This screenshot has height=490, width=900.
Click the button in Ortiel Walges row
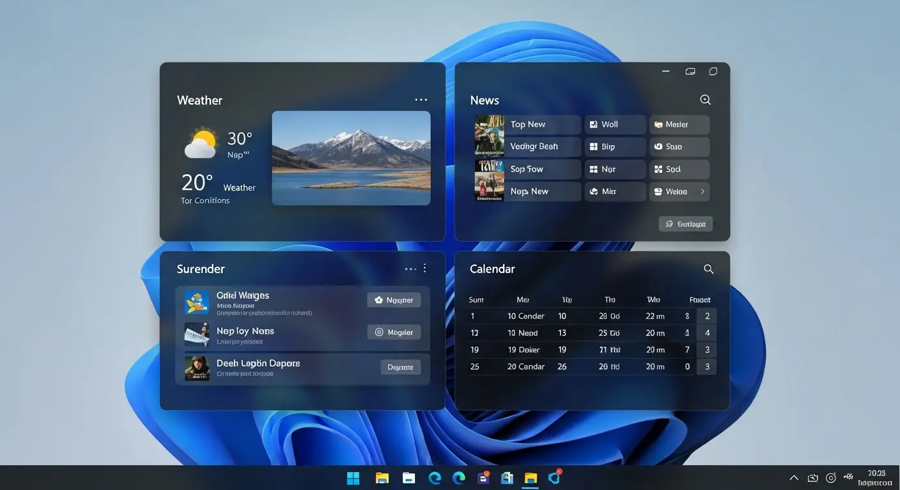coord(394,300)
